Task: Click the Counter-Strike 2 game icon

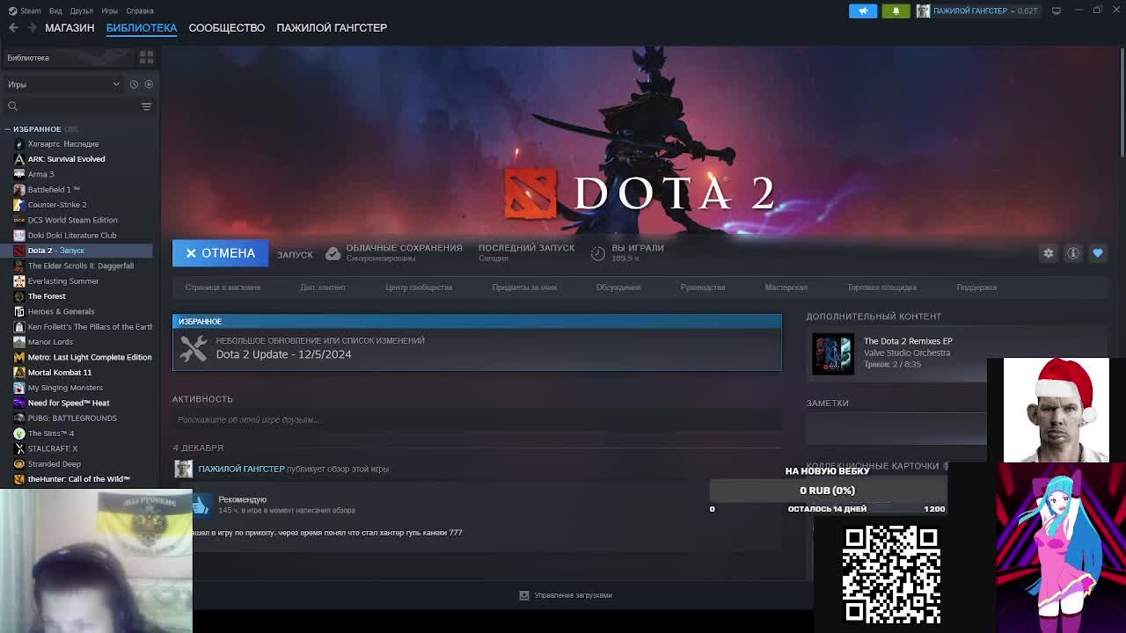Action: [x=18, y=205]
